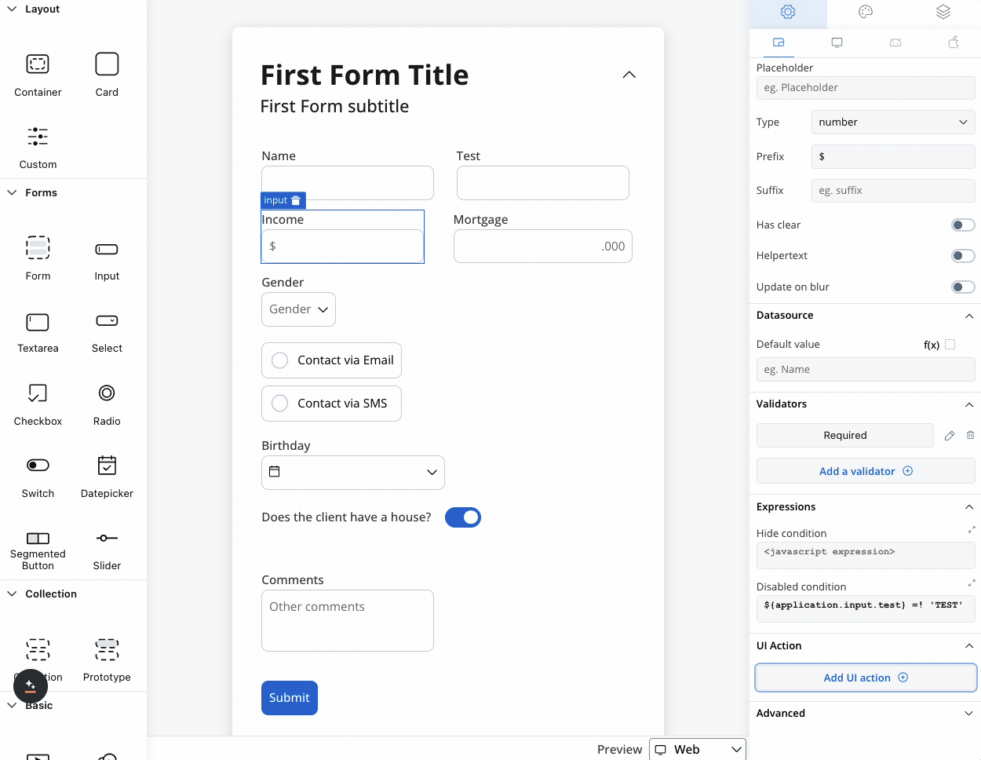
Task: Edit the Required validator pencil icon
Action: 950,436
